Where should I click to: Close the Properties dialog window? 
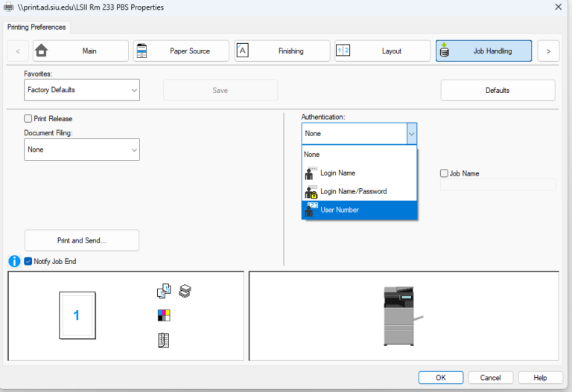click(x=558, y=7)
